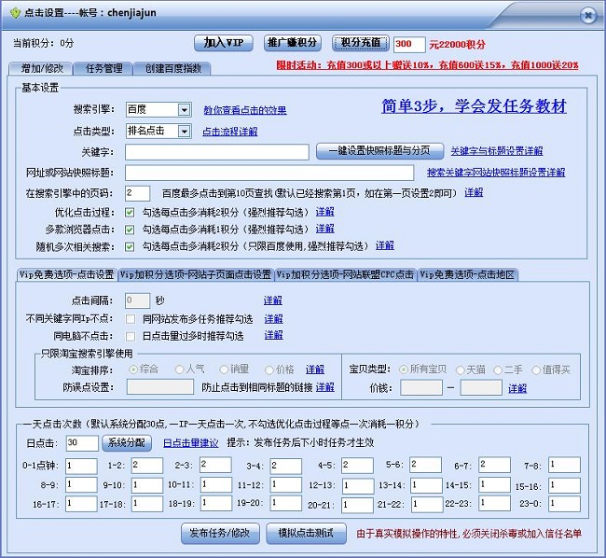
Task: Click the minimum 价钱 input field
Action: point(421,387)
